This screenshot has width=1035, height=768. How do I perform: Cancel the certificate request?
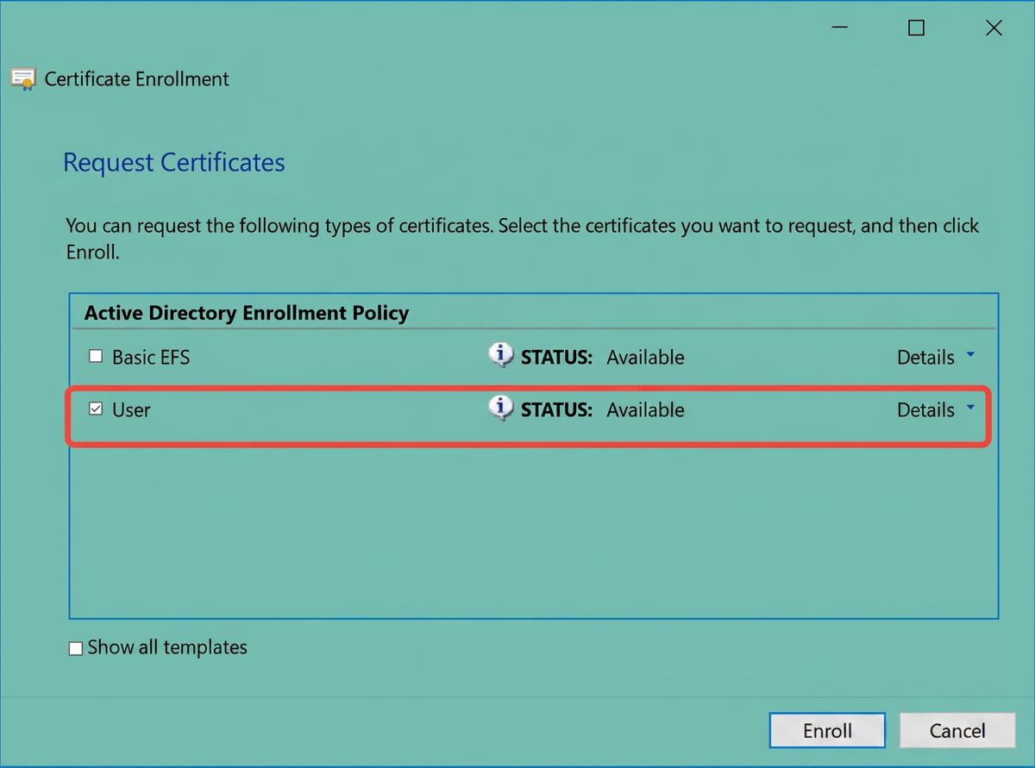coord(957,731)
